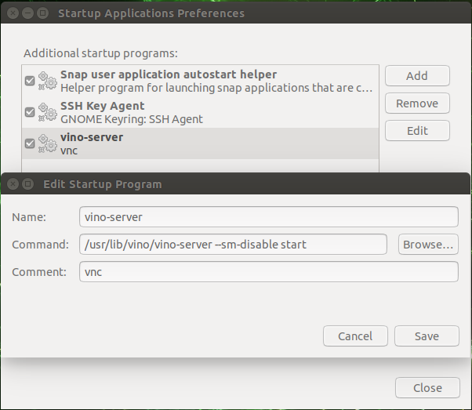
Task: Cancel the Edit Startup Program dialog
Action: click(355, 336)
